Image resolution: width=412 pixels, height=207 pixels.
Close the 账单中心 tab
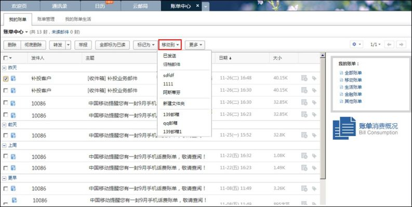197,6
